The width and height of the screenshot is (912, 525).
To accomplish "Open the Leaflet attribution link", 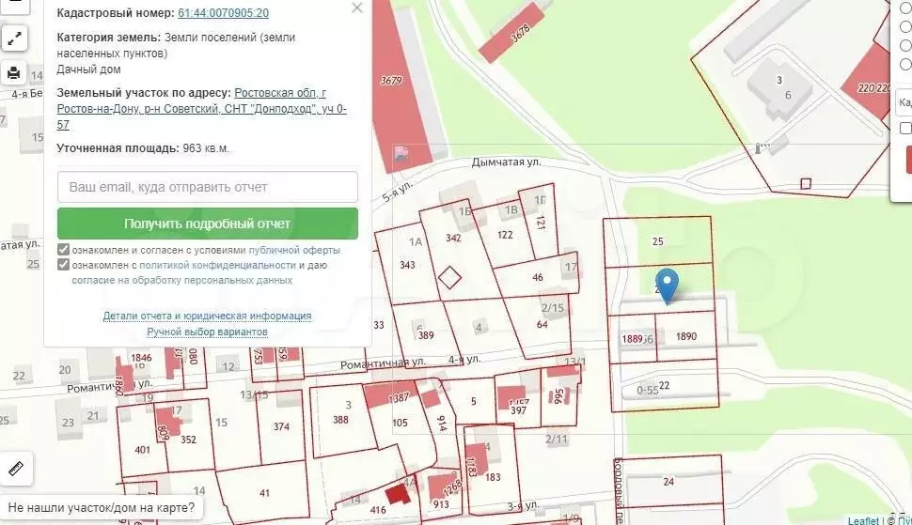I will click(863, 520).
